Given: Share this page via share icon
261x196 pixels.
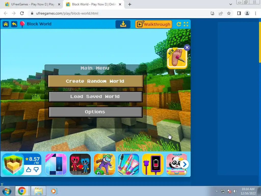Looking at the screenshot, I should pos(221,13).
